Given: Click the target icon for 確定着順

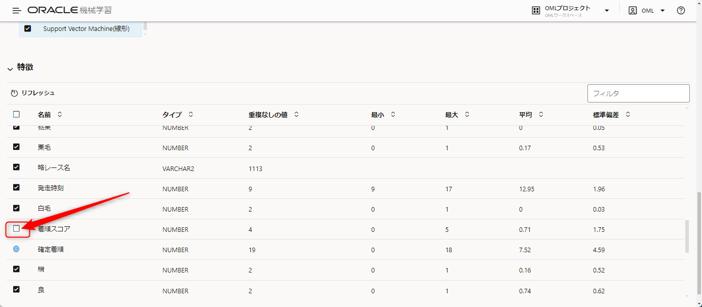Looking at the screenshot, I should [x=16, y=249].
